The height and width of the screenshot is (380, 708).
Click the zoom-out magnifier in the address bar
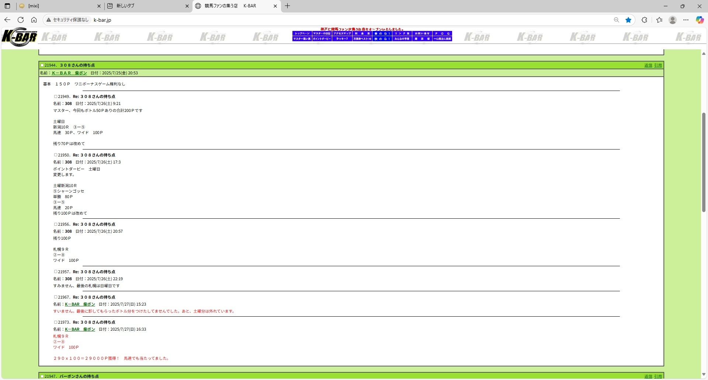tap(616, 20)
